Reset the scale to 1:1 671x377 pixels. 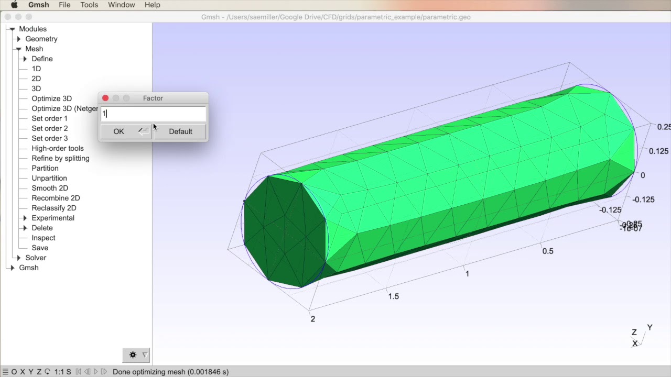59,372
